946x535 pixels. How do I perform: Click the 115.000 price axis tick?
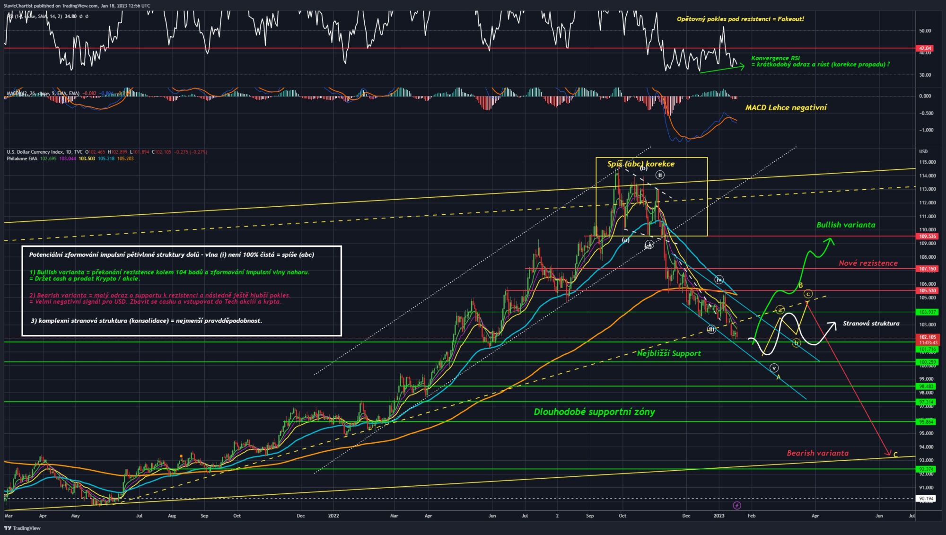click(x=927, y=162)
